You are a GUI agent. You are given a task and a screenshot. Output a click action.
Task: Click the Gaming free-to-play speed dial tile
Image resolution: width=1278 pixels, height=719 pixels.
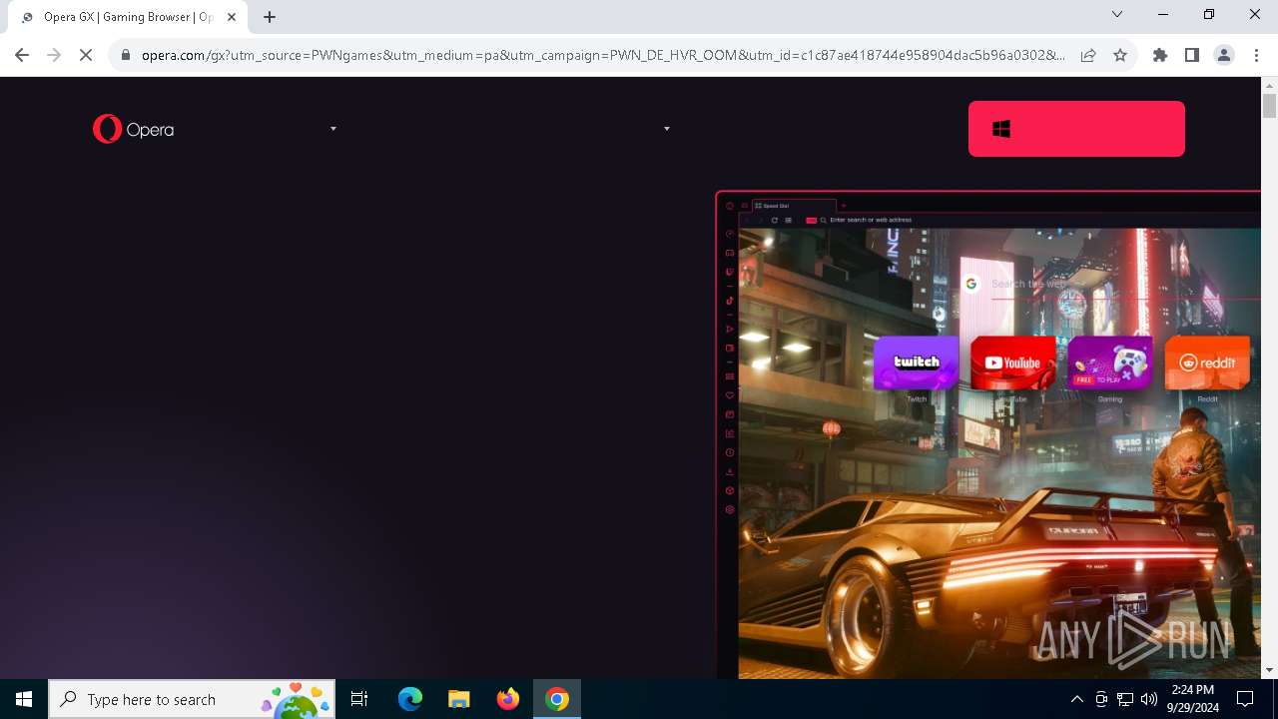tap(1109, 362)
